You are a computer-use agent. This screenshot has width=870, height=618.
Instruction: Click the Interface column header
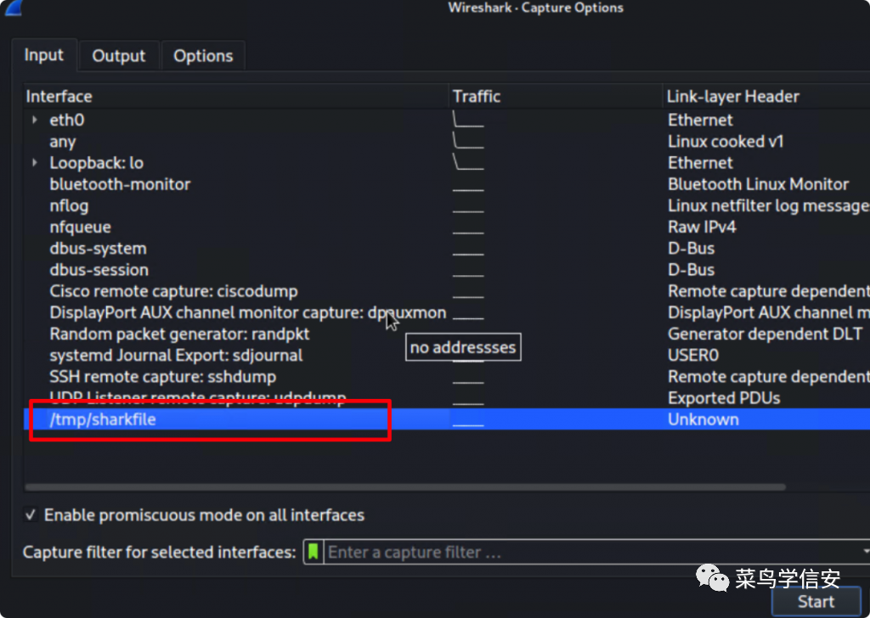pos(236,97)
